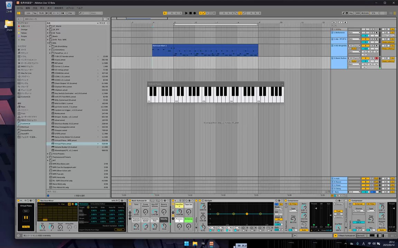Adjust the Tone knob in Basic Suitcase

coord(136,211)
